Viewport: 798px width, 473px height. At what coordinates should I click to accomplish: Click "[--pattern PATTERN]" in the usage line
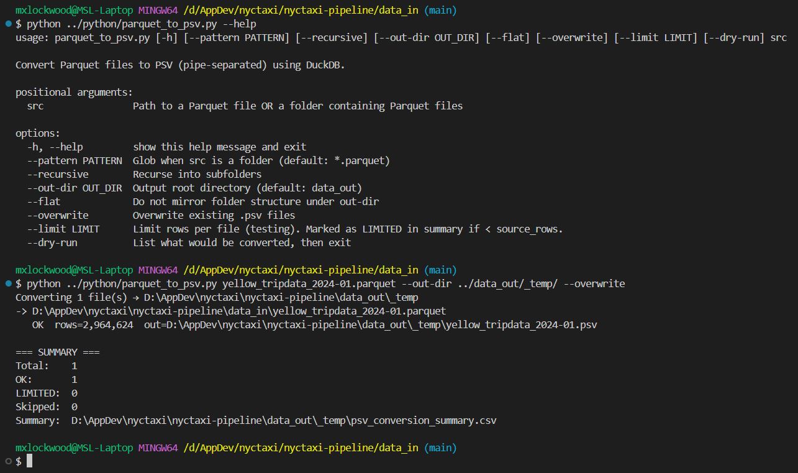pyautogui.click(x=237, y=37)
